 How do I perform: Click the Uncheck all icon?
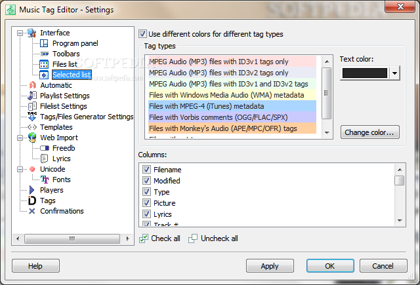pos(193,238)
